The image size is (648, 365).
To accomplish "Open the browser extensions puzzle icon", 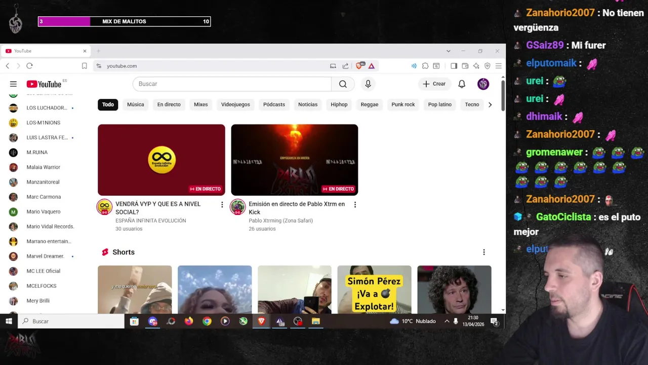I will [x=425, y=66].
